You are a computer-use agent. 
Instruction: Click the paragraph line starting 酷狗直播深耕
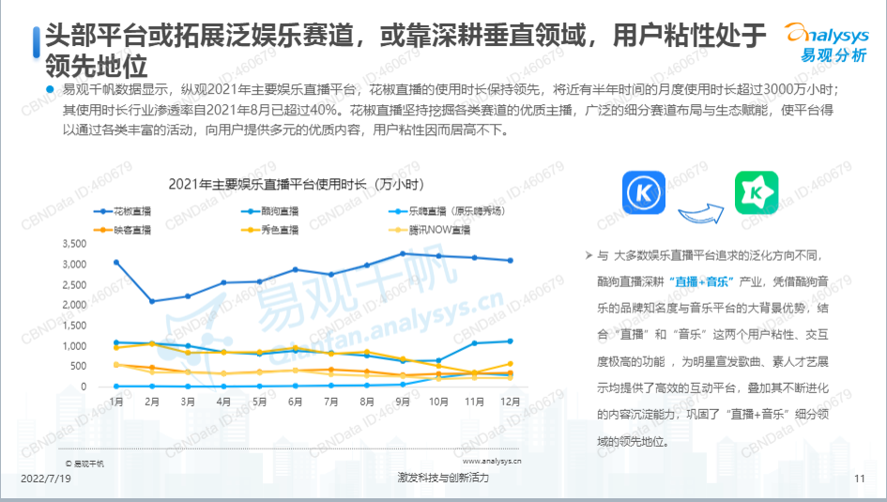click(x=712, y=281)
